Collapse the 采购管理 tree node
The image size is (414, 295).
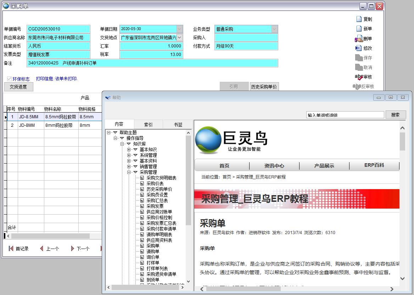129,172
